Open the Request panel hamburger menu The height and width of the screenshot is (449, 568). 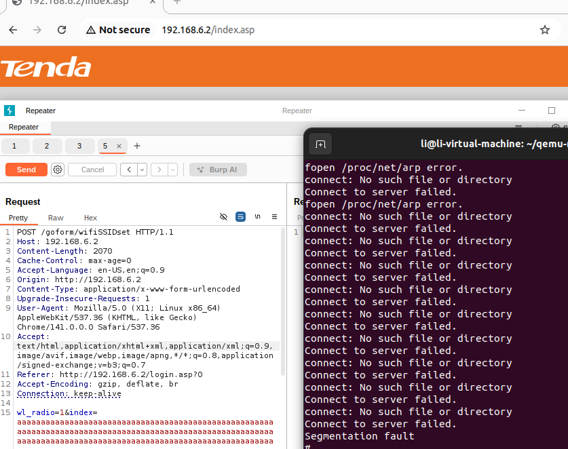click(x=274, y=217)
